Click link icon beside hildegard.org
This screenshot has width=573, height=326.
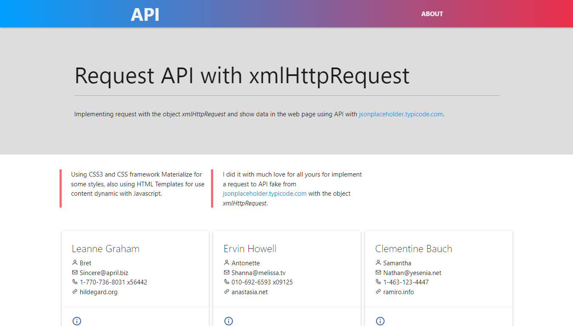75,292
